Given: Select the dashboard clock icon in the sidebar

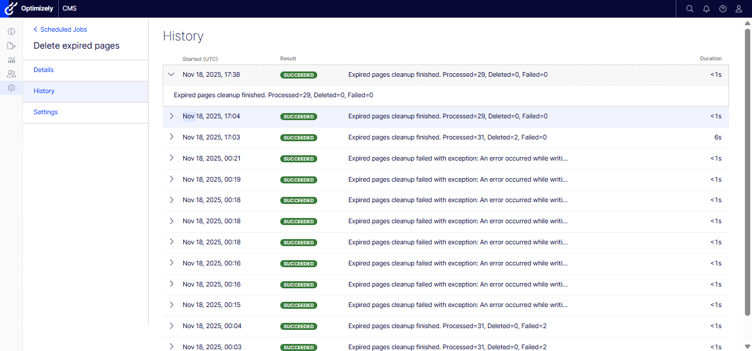Looking at the screenshot, I should point(11,31).
